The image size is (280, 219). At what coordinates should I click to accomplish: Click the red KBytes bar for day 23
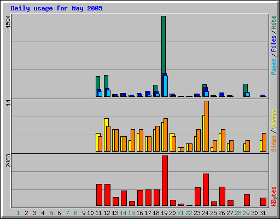point(197,197)
